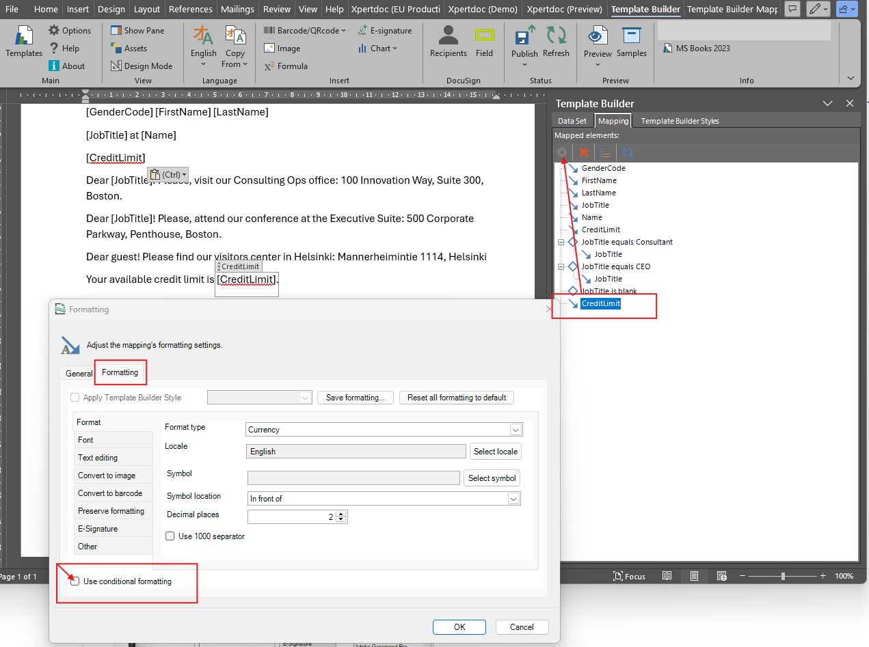The image size is (869, 647).
Task: Enable the Use 1000 separator checkbox
Action: (x=170, y=536)
